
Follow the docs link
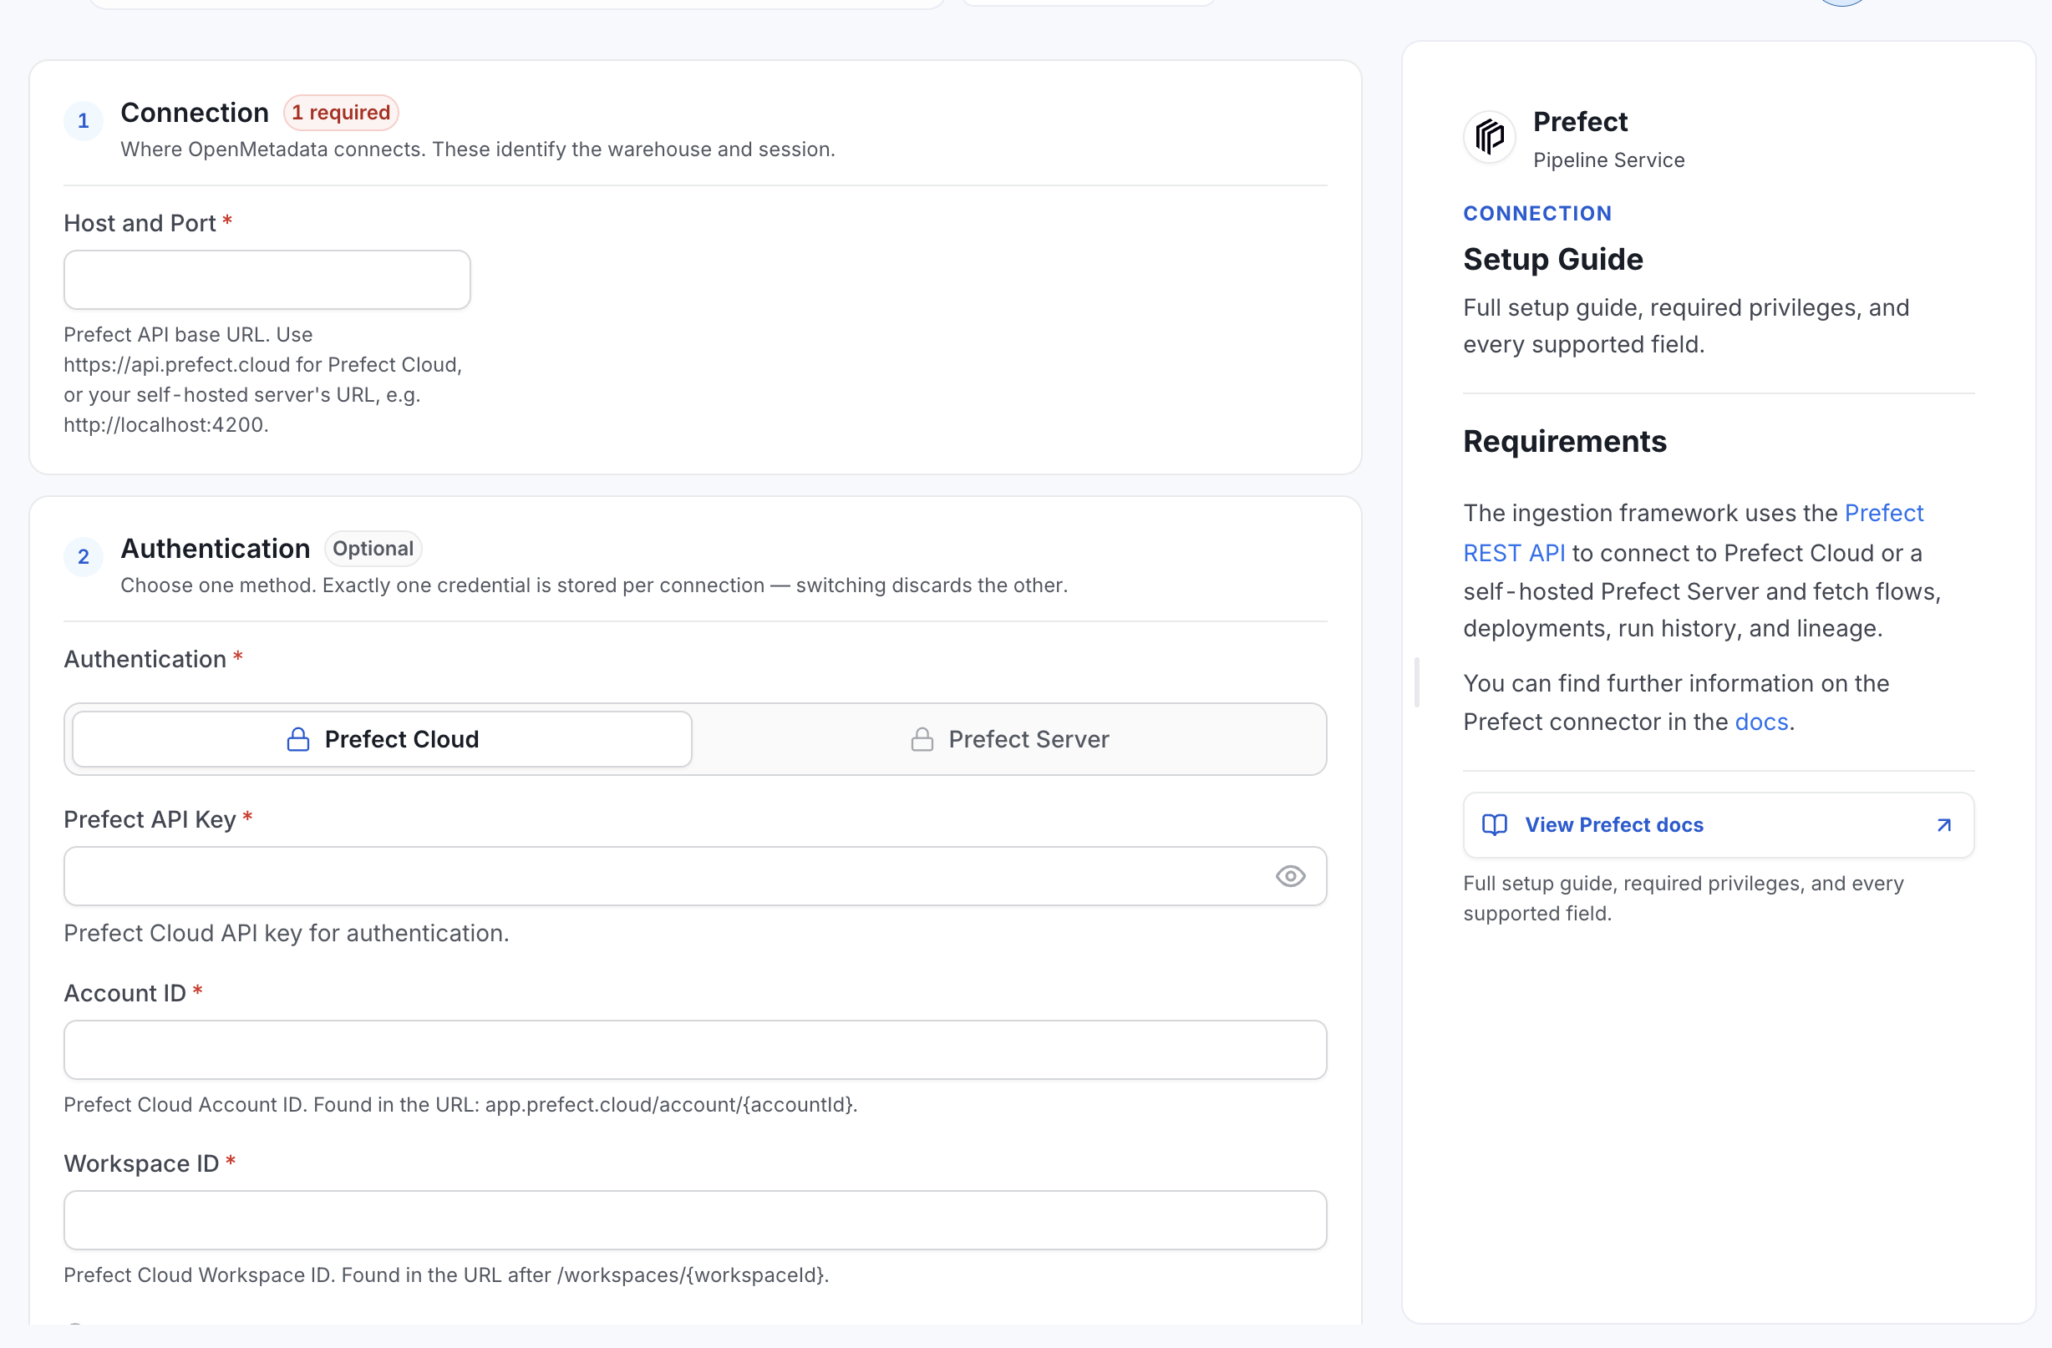click(x=1761, y=722)
